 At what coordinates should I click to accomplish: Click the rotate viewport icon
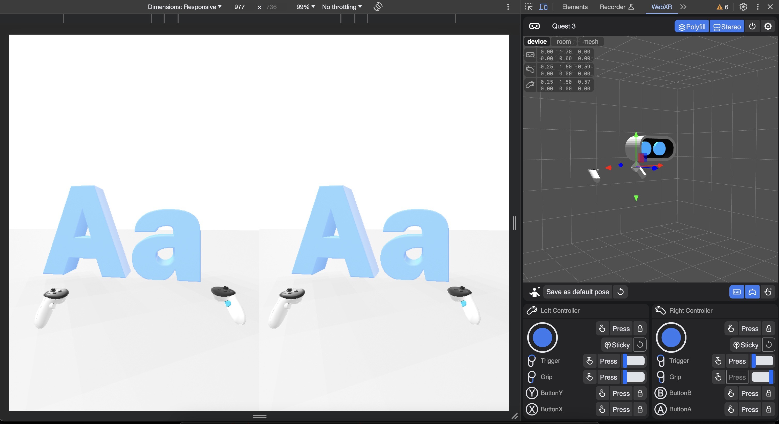378,7
